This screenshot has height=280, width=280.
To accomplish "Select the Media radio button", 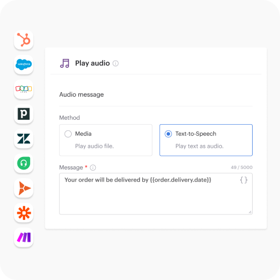I will 68,134.
